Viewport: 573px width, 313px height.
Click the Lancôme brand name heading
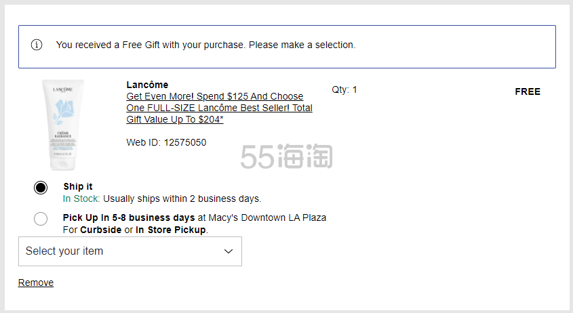[147, 85]
